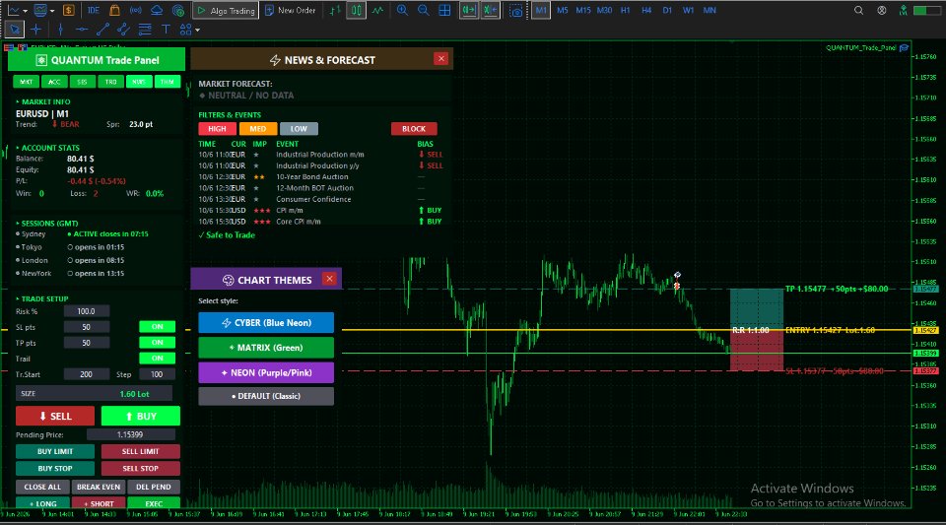Open the VPS cloud hosting icon
The image size is (946, 525).
pyautogui.click(x=157, y=10)
